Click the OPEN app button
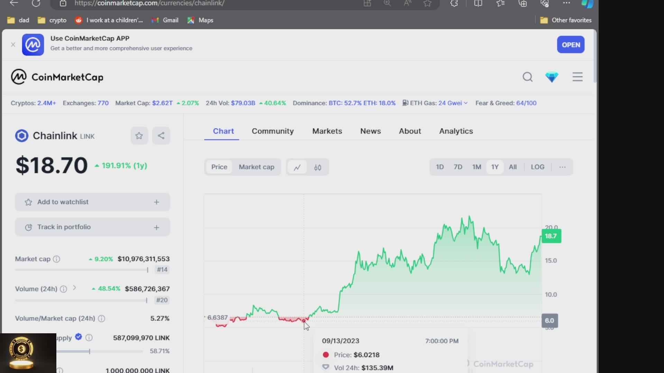Viewport: 664px width, 373px height. (x=571, y=45)
